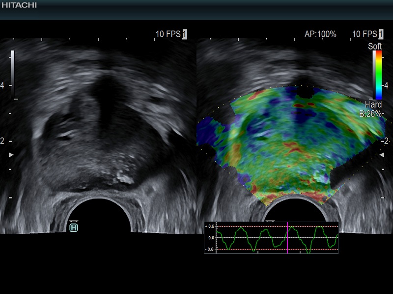Click the grayscale brightness bar on left

pyautogui.click(x=13, y=73)
